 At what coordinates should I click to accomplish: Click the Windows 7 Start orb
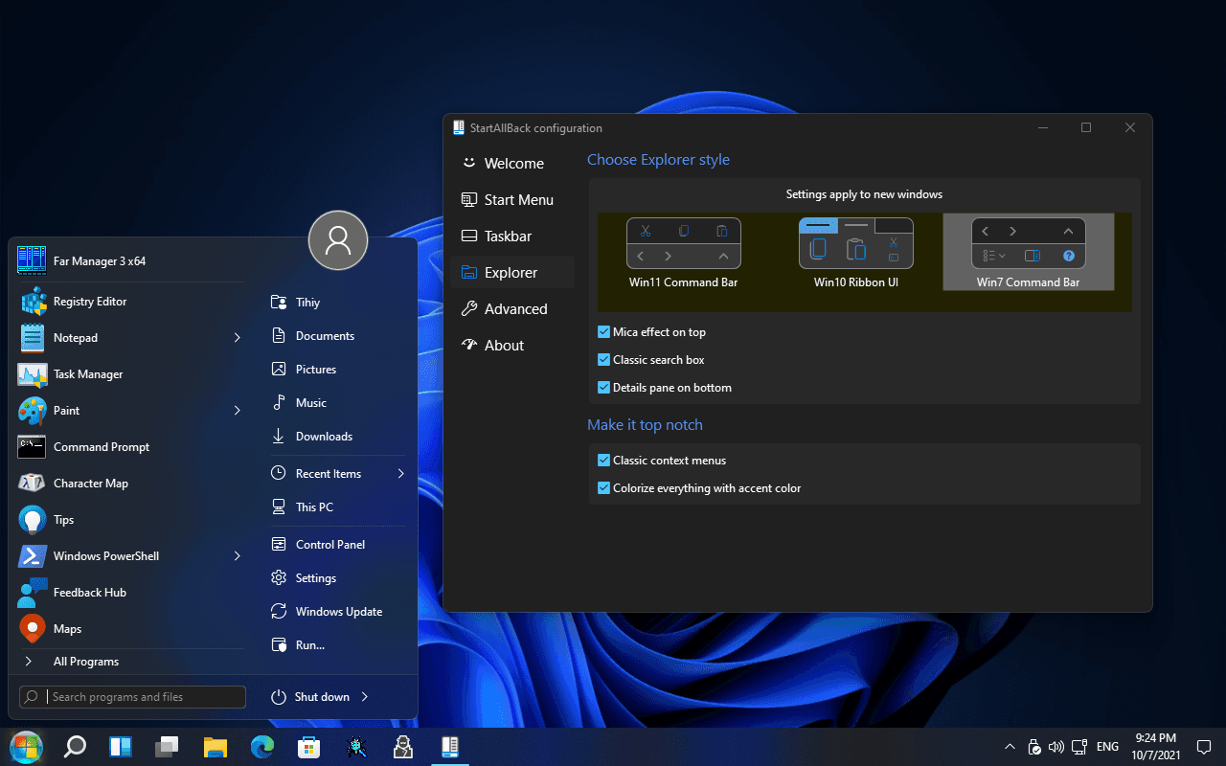[x=26, y=747]
